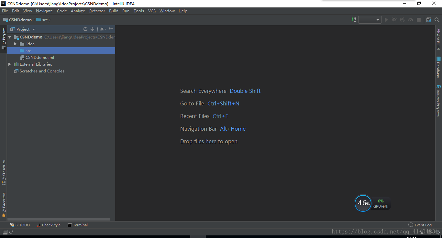This screenshot has width=442, height=238.
Task: Collapse the CSNDdemo root node arrow
Action: (10, 37)
